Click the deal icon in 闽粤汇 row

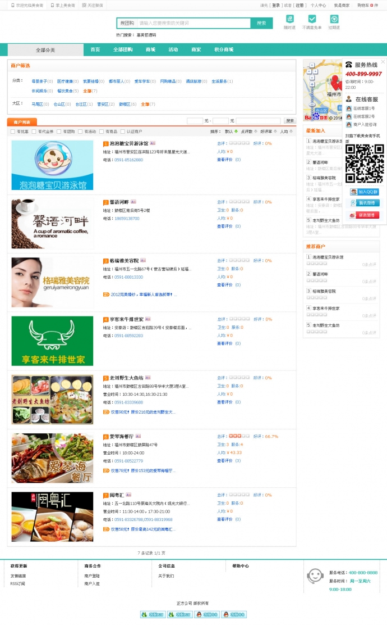click(106, 529)
